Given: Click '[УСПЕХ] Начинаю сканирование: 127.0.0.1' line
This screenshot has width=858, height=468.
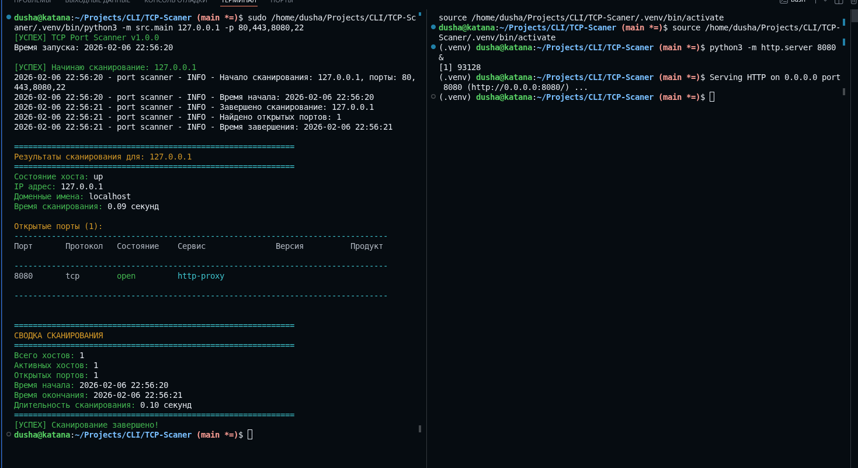Looking at the screenshot, I should click(x=105, y=67).
